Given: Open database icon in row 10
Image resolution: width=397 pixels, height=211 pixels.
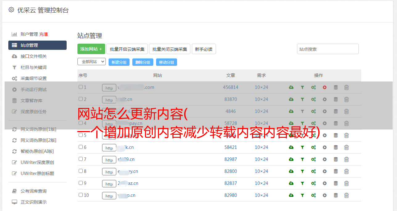Looking at the screenshot, I should pos(336,195).
